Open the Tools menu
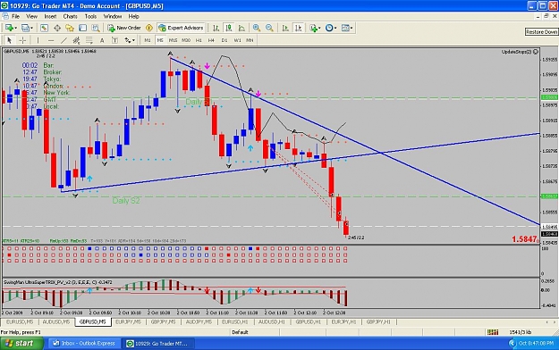Viewport: 559px width, 350px height. click(x=90, y=16)
